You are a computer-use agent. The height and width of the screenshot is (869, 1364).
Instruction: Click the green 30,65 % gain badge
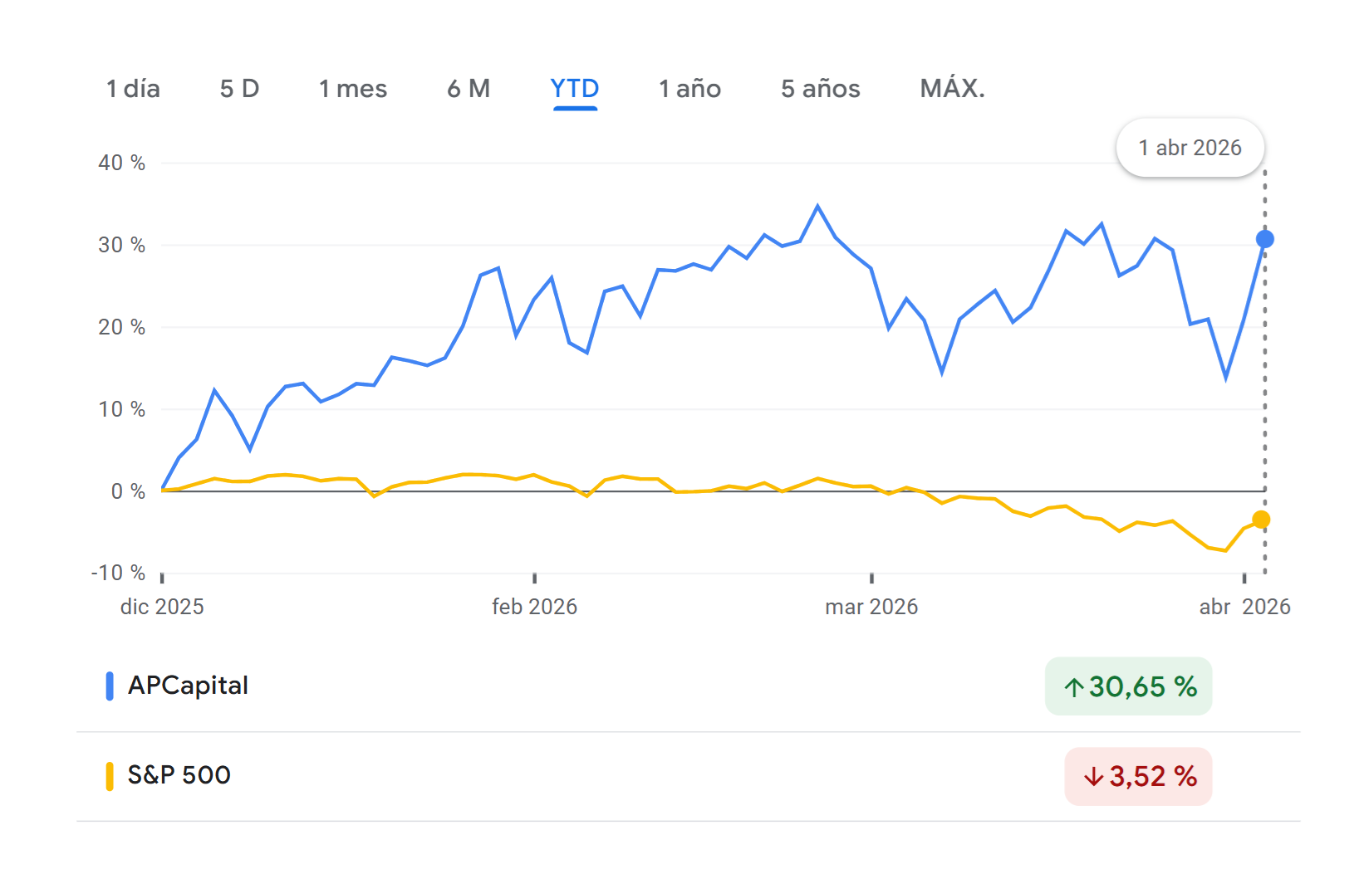[1128, 686]
